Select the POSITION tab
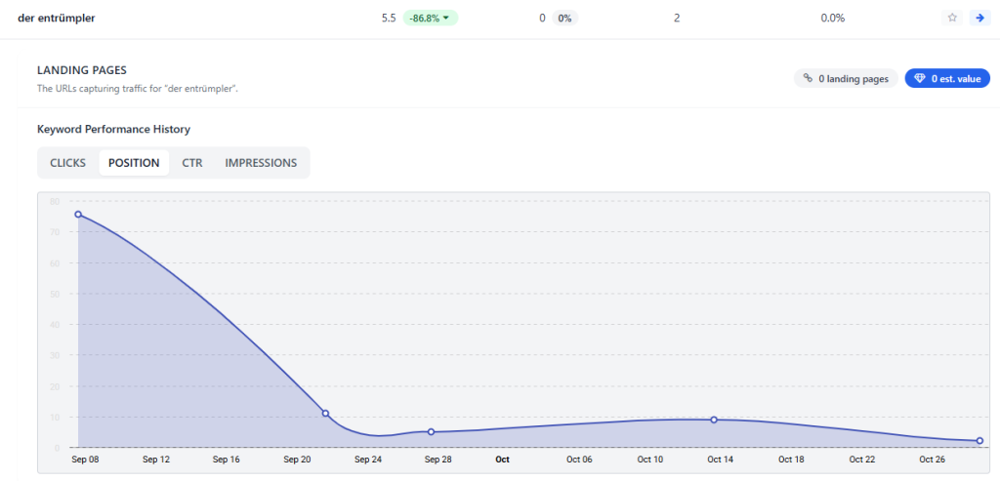Screen dimensions: 1000x481 (134, 163)
